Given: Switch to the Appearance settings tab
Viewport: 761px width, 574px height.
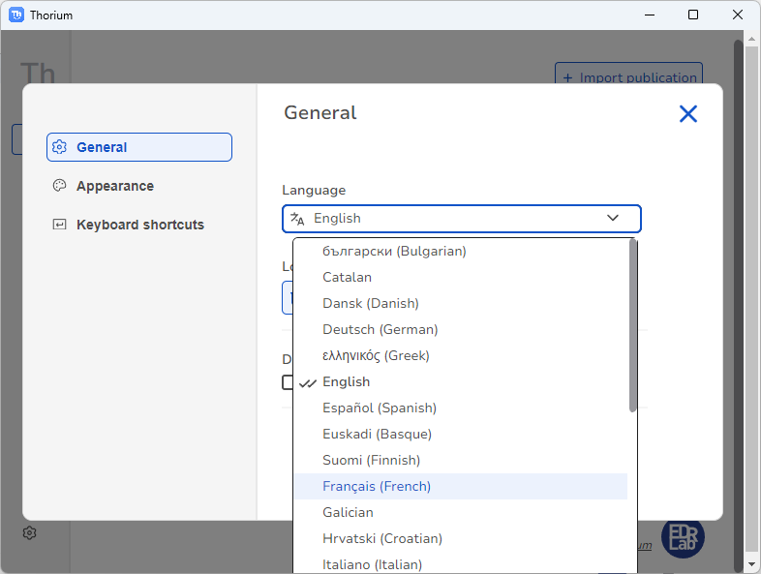Looking at the screenshot, I should click(x=114, y=186).
